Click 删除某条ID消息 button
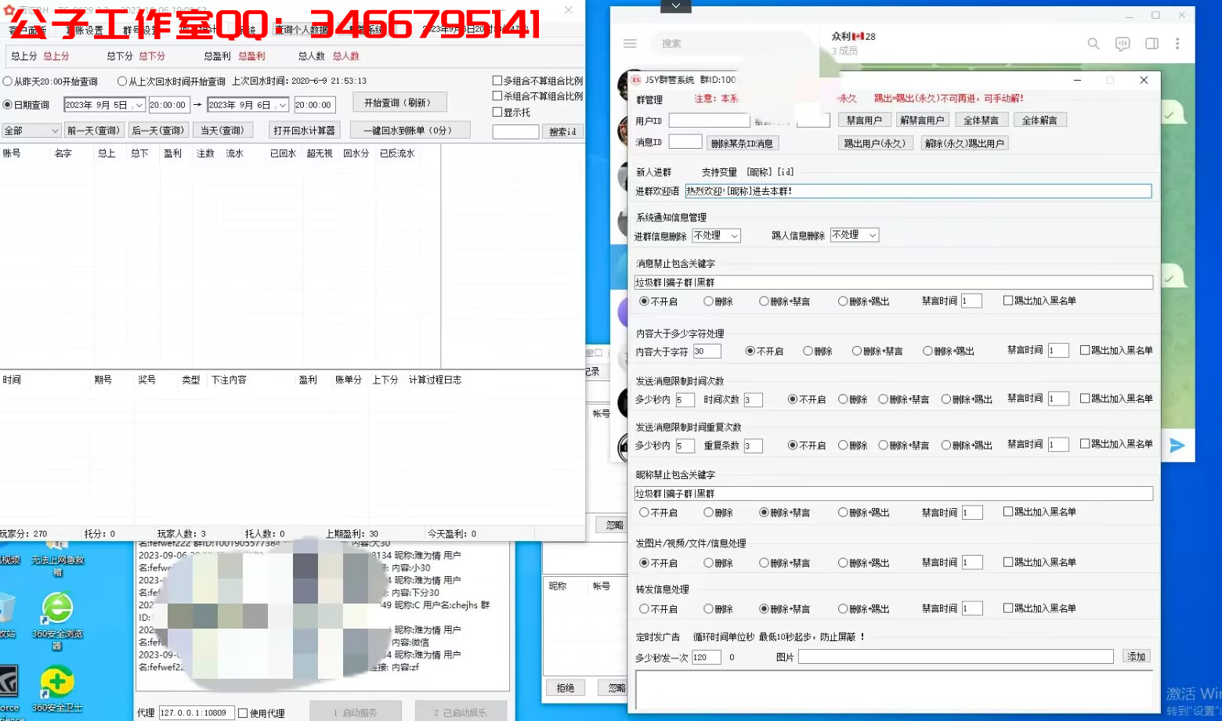The height and width of the screenshot is (721, 1222). click(x=742, y=143)
